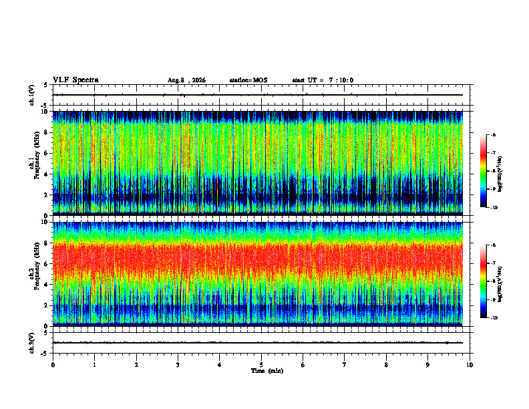Click the ch.1 spectrogram "8" kHz tick label
The image size is (529, 409).
[47, 132]
